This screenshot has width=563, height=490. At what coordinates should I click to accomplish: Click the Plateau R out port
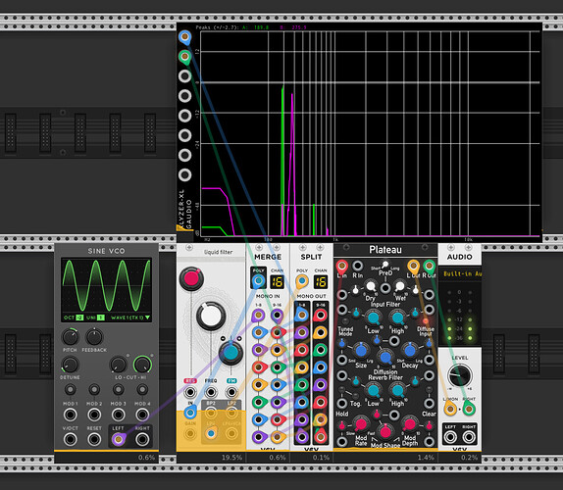[x=429, y=266]
